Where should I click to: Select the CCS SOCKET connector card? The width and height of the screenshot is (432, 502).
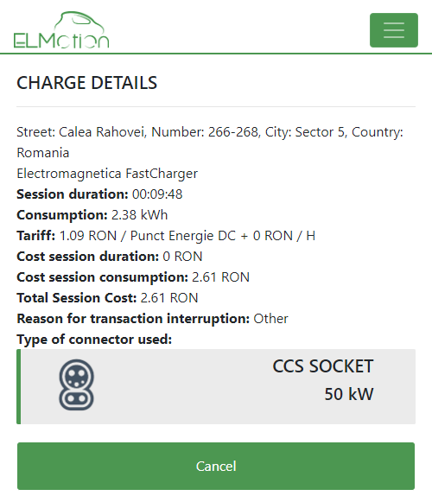pyautogui.click(x=216, y=386)
